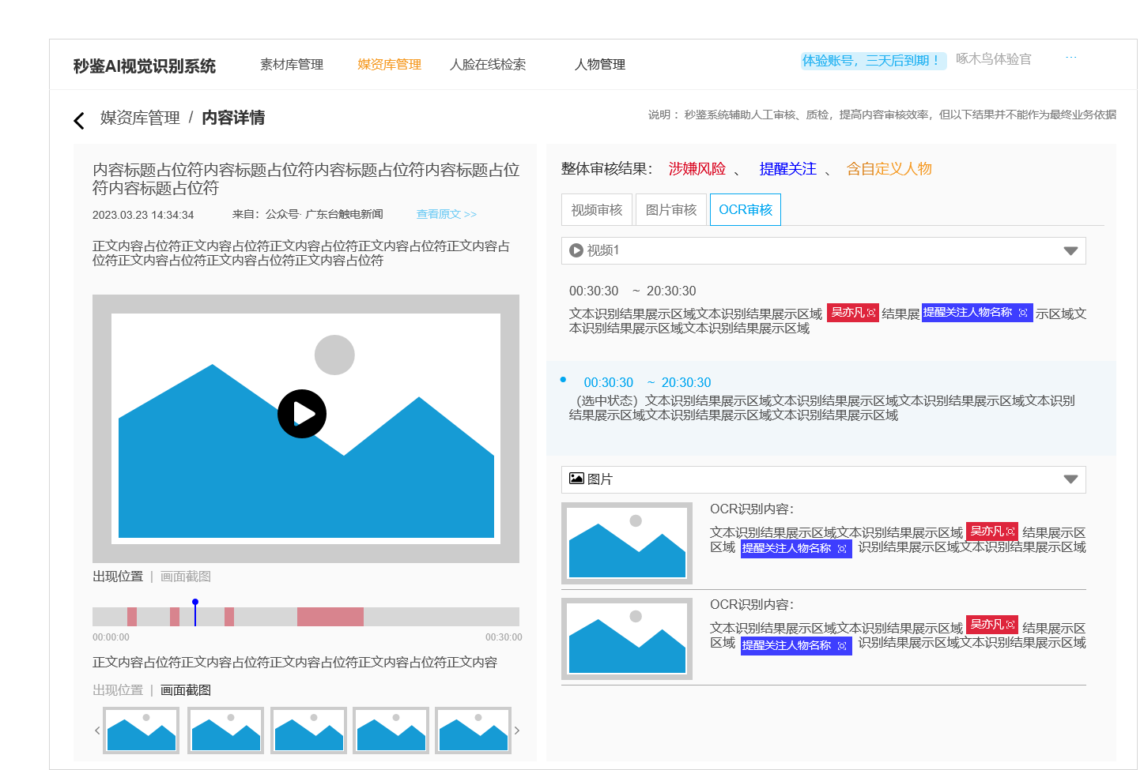Select 画面截图 tab above the timeline
Screen dimensions: 1144x770
point(186,577)
